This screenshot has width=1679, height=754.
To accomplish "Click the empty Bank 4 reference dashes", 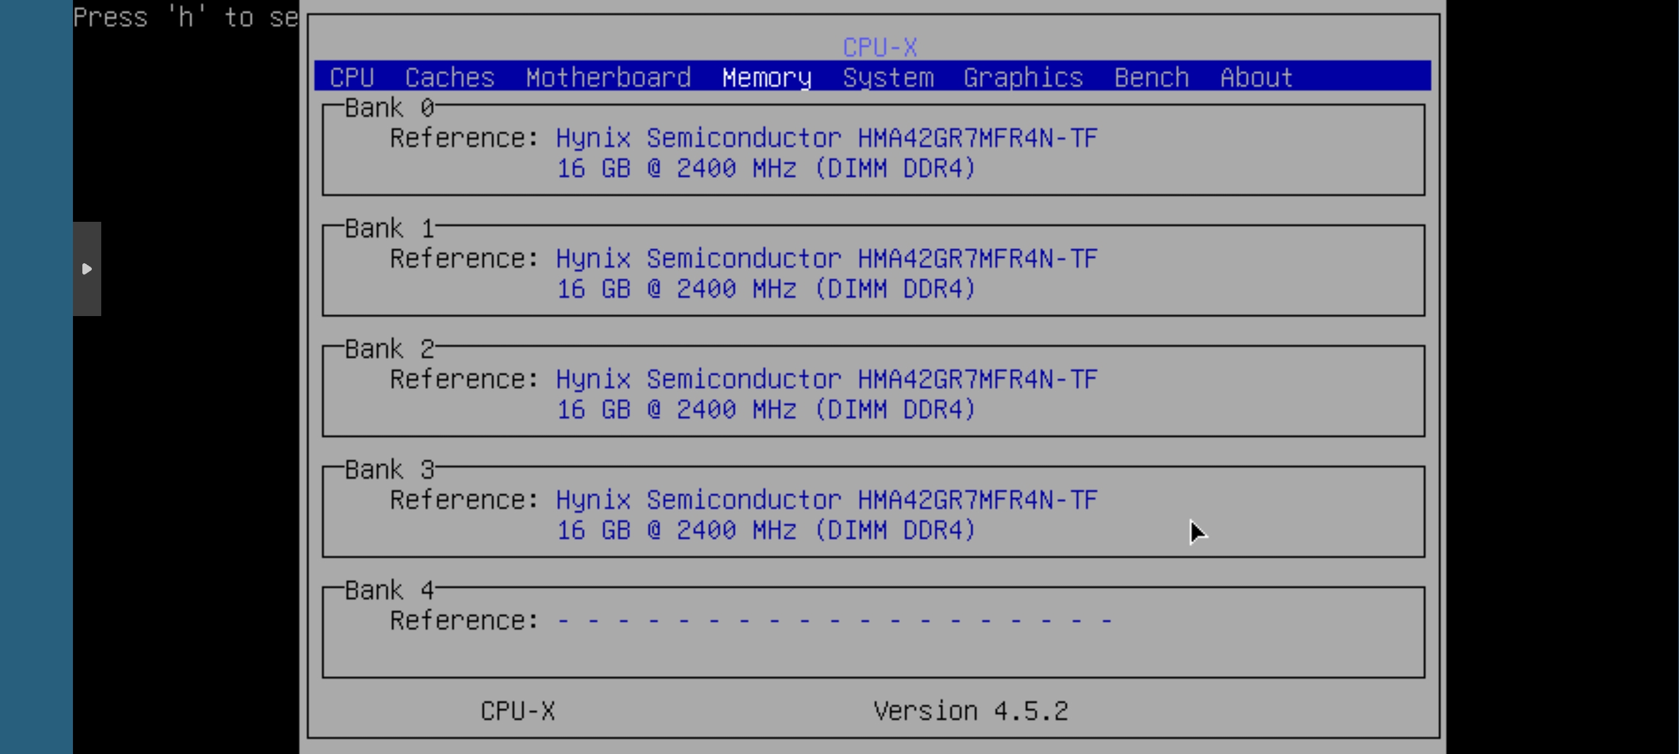I will pos(834,621).
